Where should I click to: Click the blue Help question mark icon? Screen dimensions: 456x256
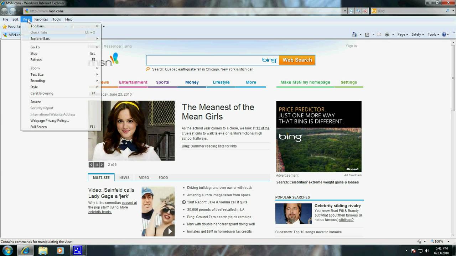tap(444, 34)
